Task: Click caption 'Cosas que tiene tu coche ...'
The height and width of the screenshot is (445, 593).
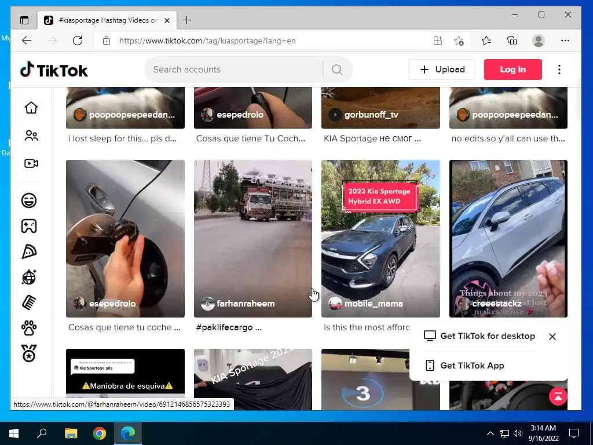Action: point(125,327)
